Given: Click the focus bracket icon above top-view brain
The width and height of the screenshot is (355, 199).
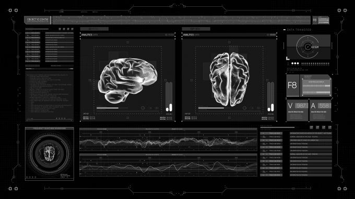Looking at the screenshot, I should (x=229, y=42).
